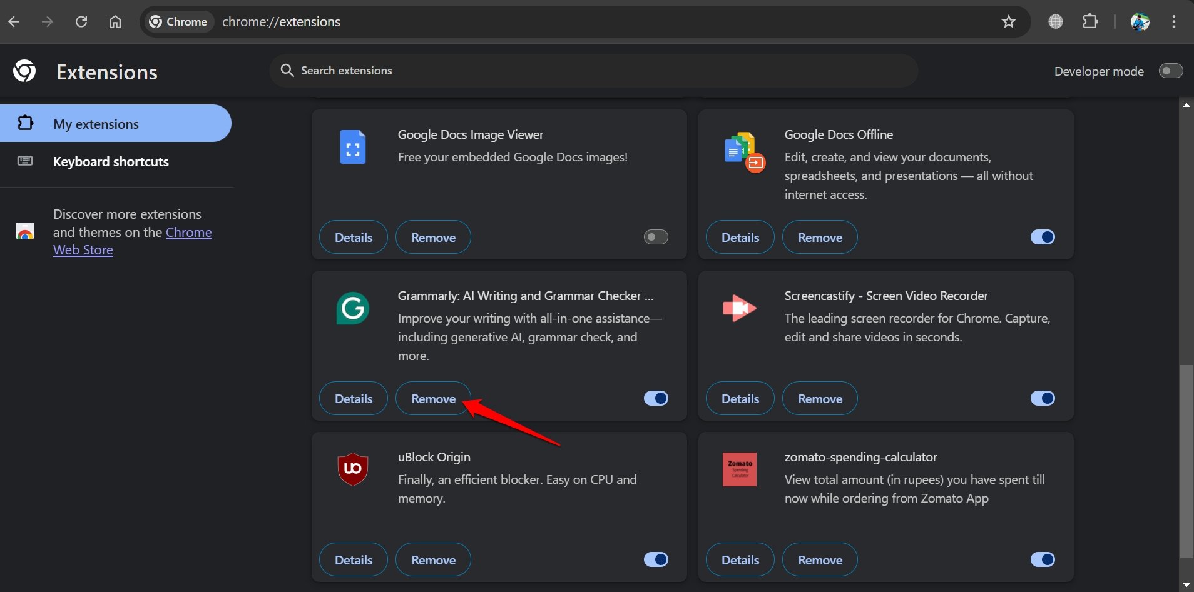Remove the zomato-spending-calculator extension
This screenshot has width=1194, height=592.
[820, 559]
